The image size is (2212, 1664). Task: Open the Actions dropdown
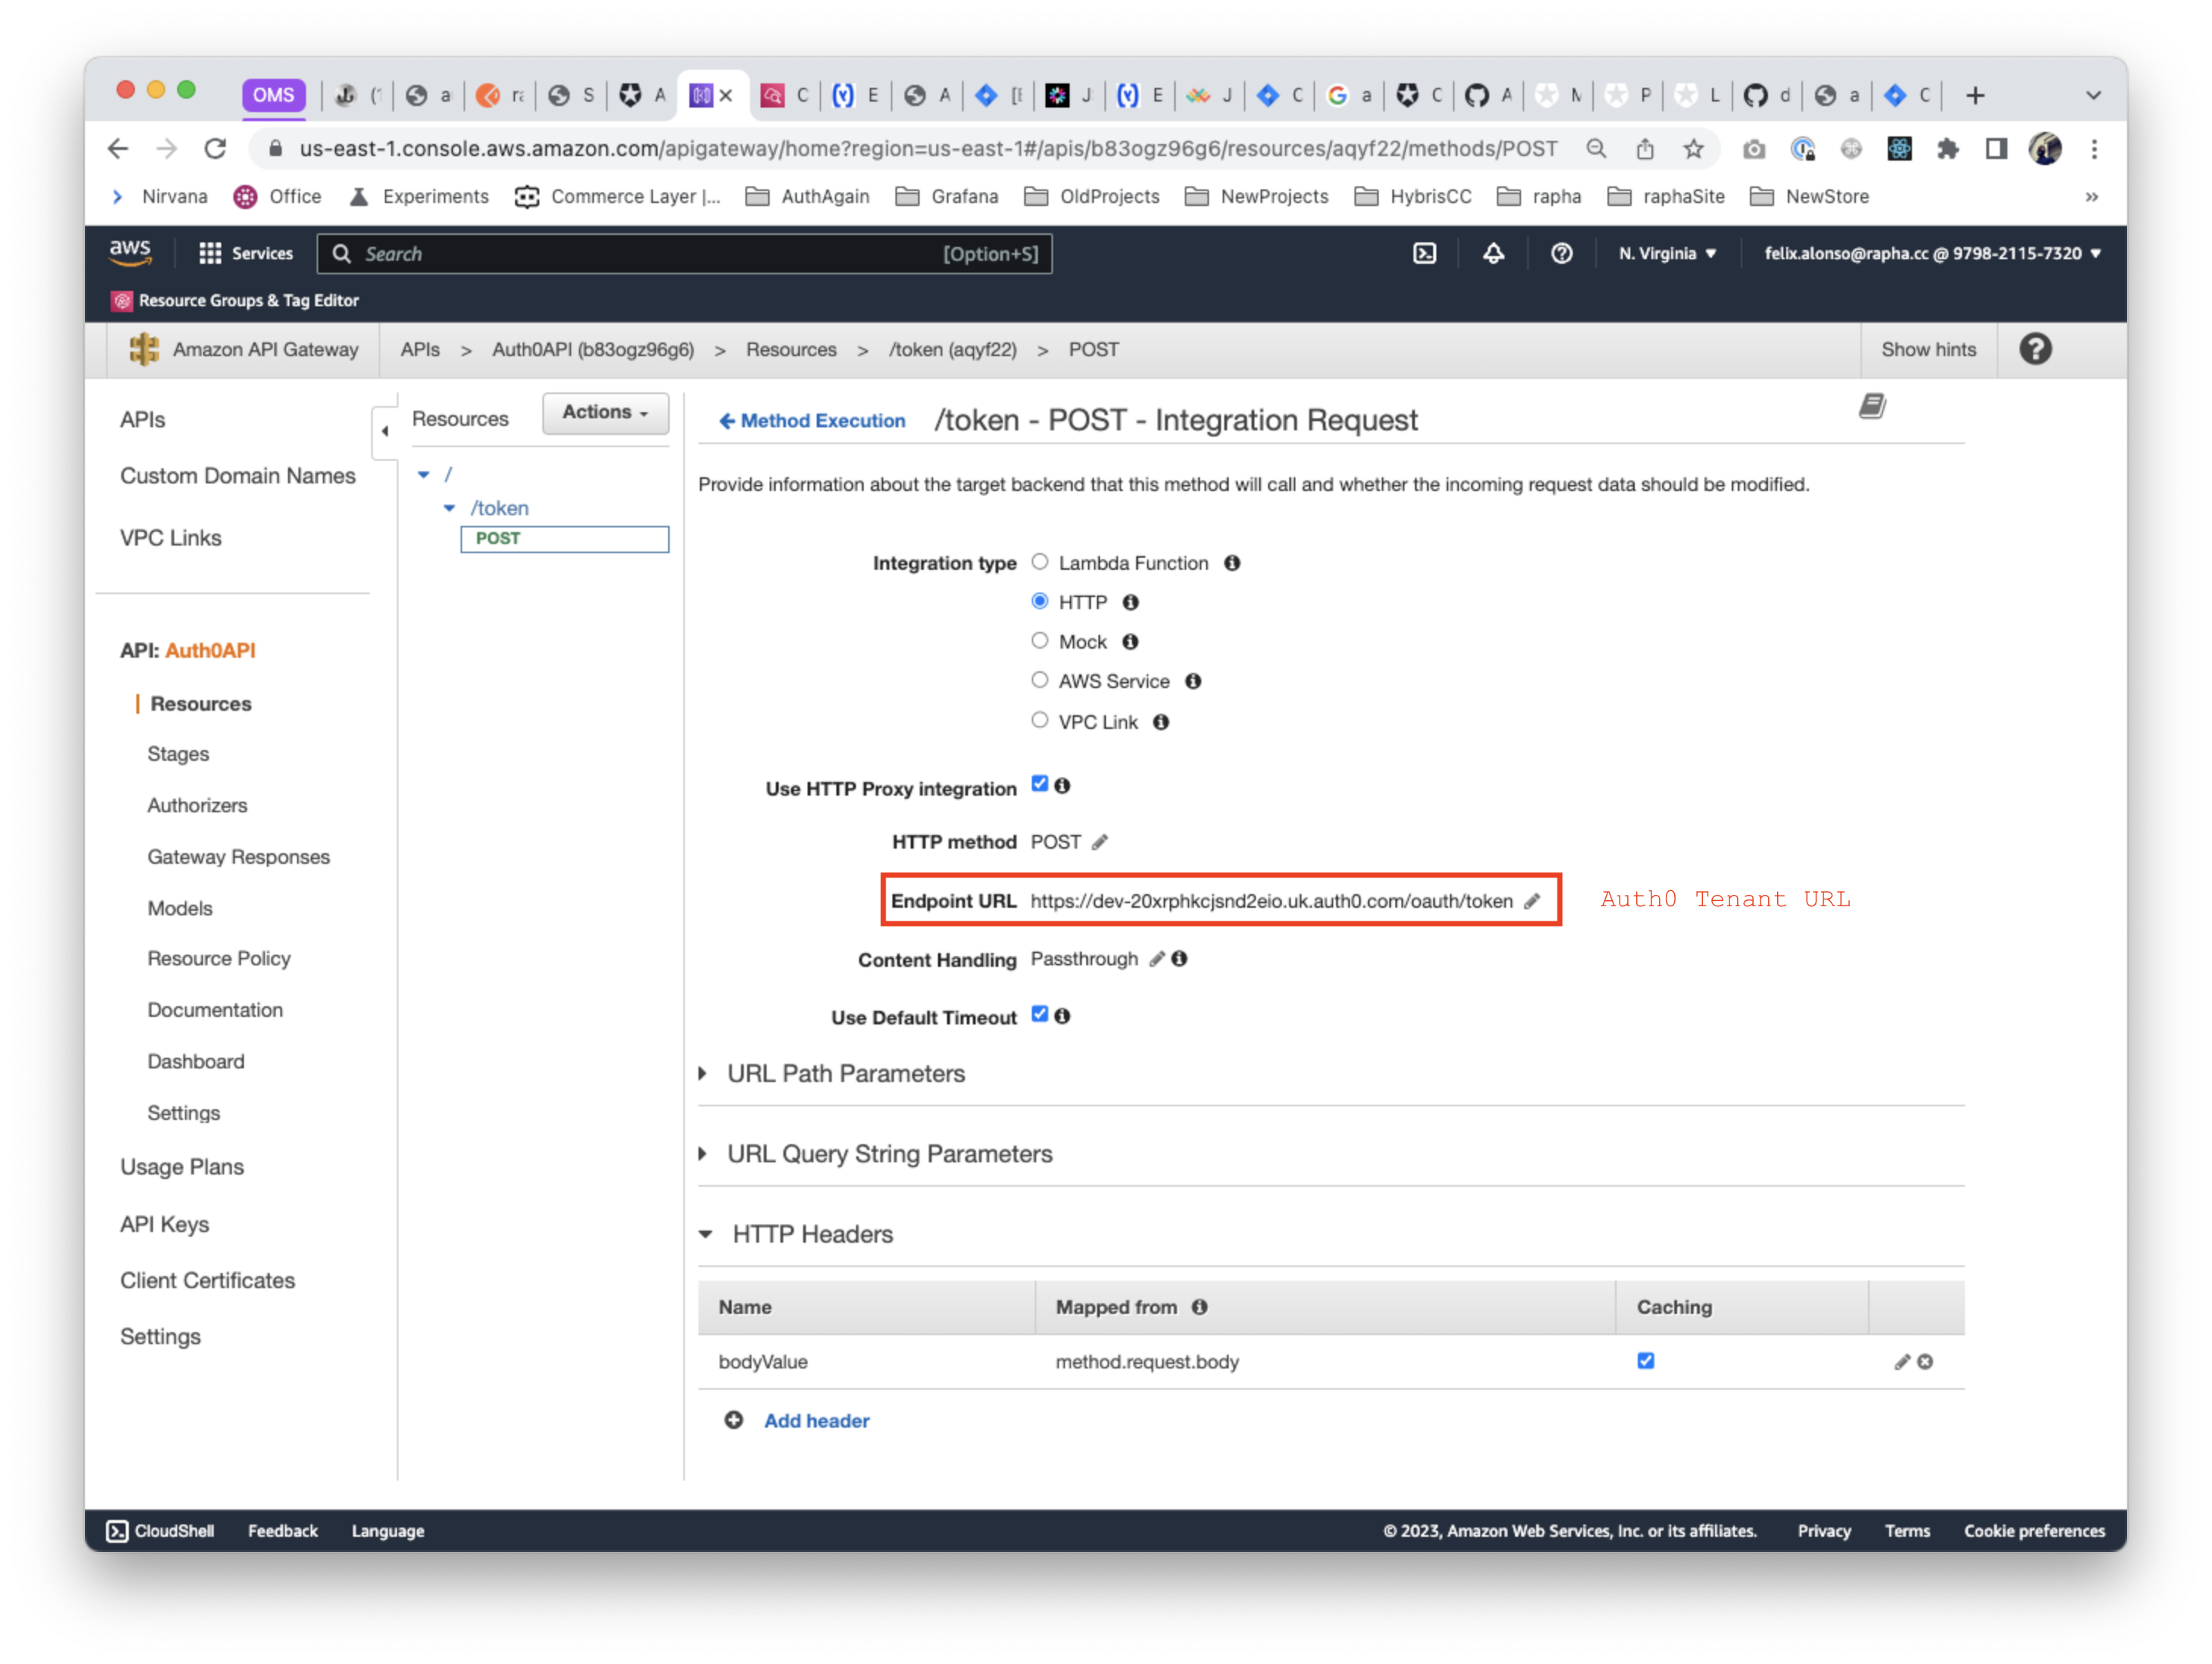(x=605, y=412)
